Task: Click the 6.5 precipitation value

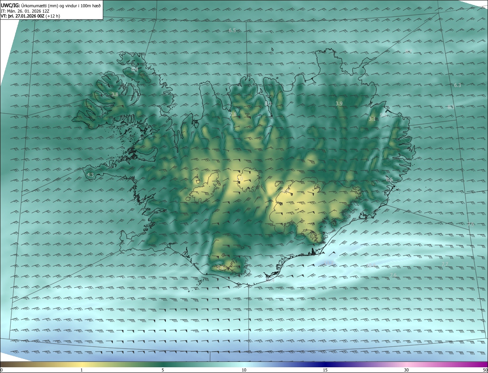Action: tap(232, 30)
